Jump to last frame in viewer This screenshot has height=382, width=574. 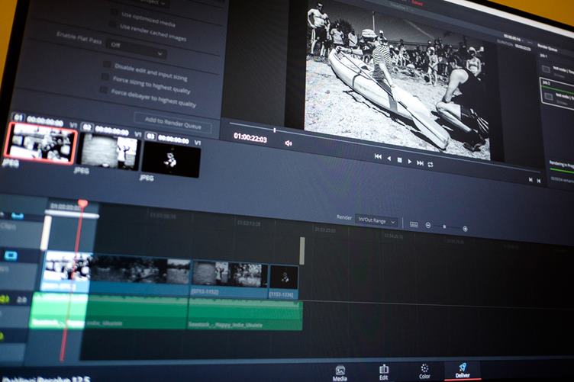(x=421, y=163)
